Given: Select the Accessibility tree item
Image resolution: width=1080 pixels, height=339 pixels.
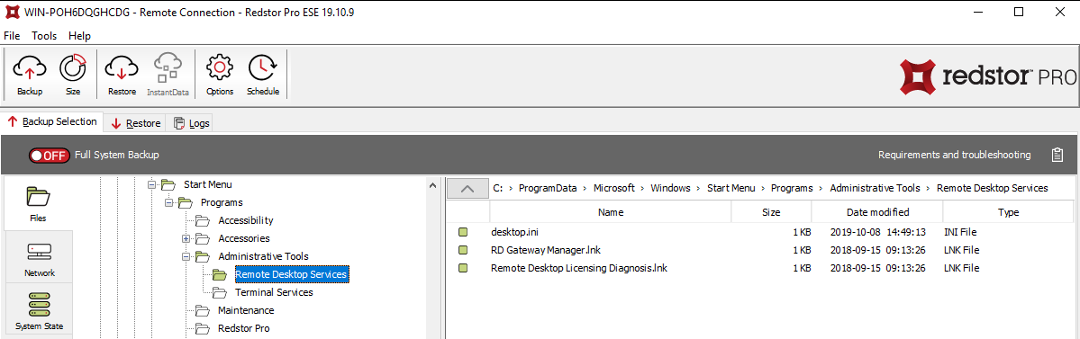Looking at the screenshot, I should [246, 220].
